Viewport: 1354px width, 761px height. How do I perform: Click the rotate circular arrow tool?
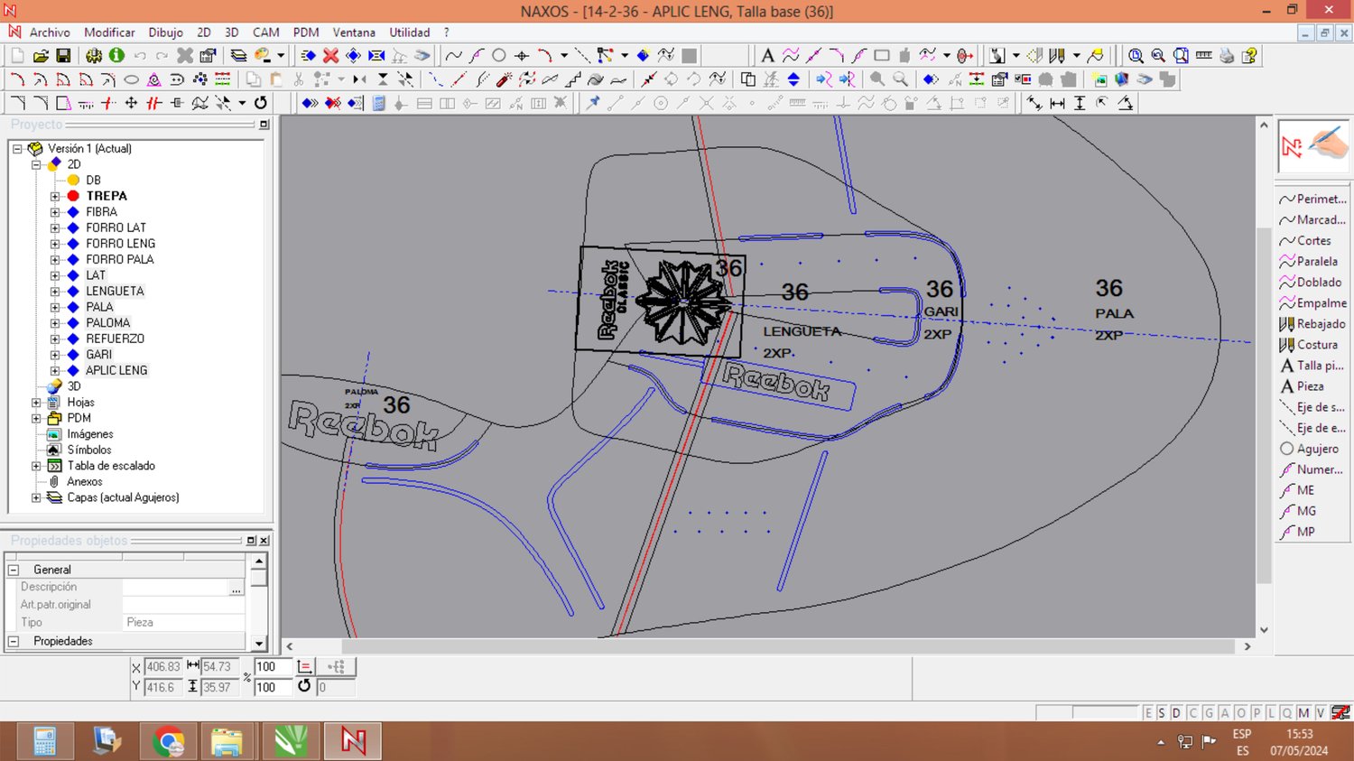[261, 103]
